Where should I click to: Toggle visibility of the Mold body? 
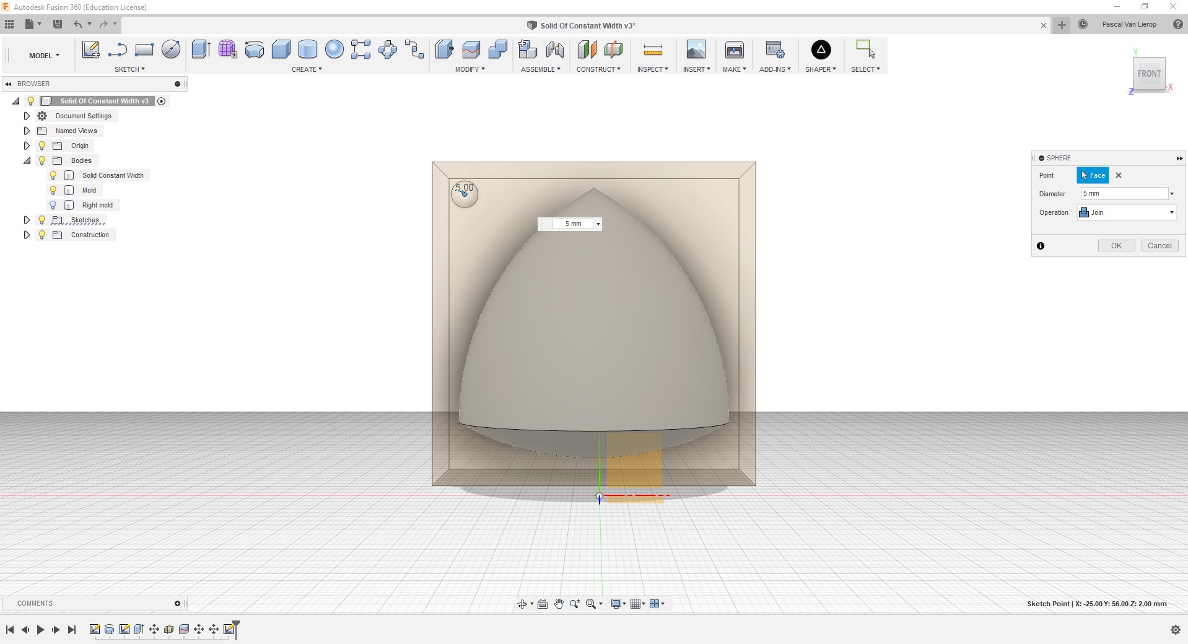(x=53, y=190)
